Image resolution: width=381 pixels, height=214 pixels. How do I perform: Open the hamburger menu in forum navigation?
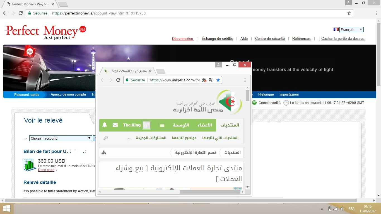162,125
